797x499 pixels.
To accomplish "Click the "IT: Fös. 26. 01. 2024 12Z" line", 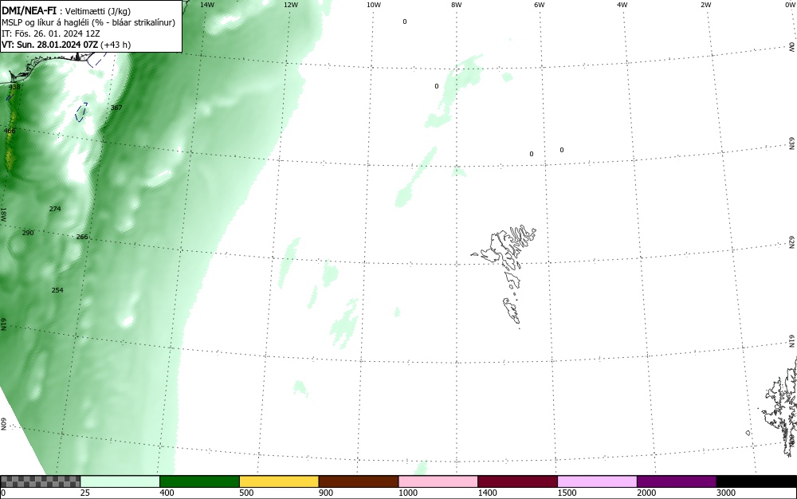I will [x=51, y=33].
